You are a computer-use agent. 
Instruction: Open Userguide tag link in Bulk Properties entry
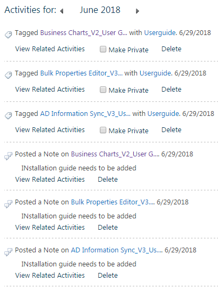[x=155, y=73]
